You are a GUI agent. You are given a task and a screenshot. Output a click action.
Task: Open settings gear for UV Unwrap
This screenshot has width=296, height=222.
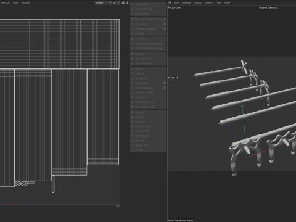165,24
